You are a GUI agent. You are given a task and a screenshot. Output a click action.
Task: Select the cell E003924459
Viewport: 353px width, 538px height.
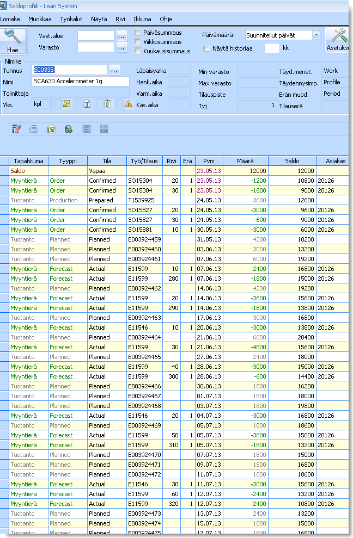144,239
